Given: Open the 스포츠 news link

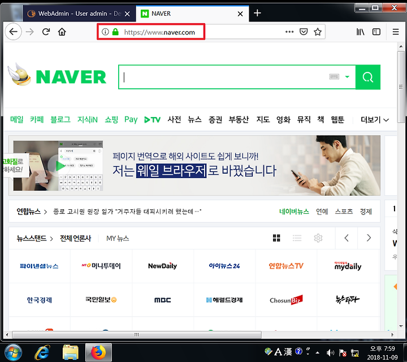Looking at the screenshot, I should [x=344, y=212].
